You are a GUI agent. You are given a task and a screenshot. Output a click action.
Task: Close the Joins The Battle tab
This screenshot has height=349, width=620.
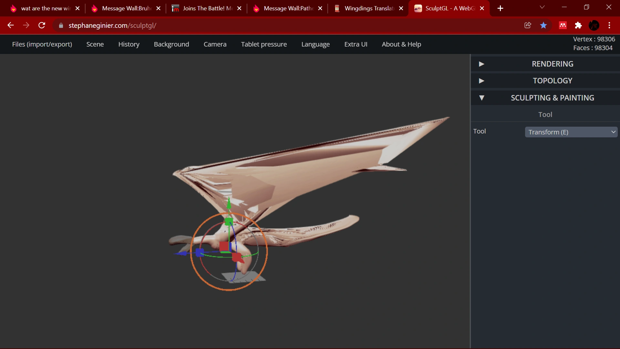[x=239, y=8]
